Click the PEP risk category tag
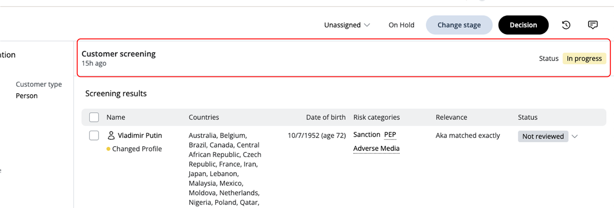The height and width of the screenshot is (208, 614). [390, 135]
